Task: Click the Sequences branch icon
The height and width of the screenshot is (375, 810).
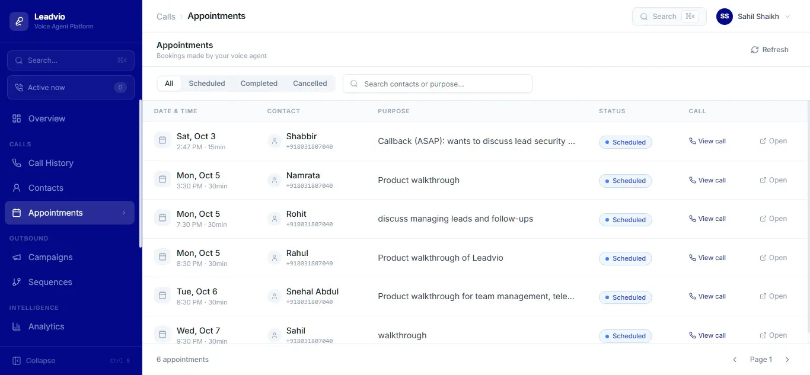Action: tap(17, 282)
